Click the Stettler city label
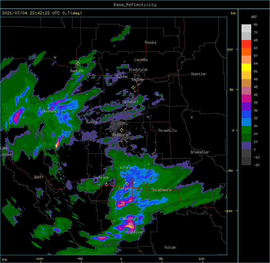The image size is (270, 263). [x=199, y=74]
